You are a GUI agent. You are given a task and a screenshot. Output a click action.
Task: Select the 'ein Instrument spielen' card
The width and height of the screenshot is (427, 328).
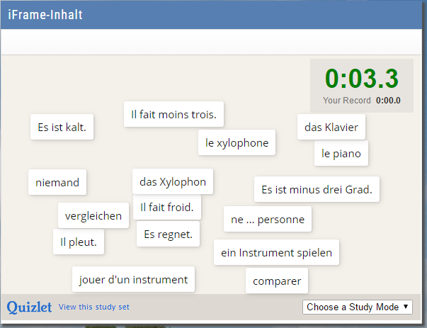276,252
